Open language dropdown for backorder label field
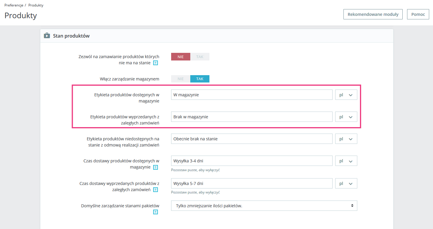The image size is (433, 229). [x=346, y=117]
